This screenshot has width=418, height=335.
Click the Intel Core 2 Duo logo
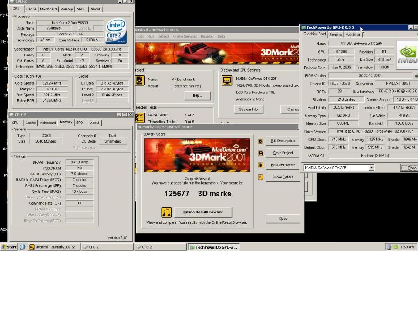pyautogui.click(x=116, y=31)
